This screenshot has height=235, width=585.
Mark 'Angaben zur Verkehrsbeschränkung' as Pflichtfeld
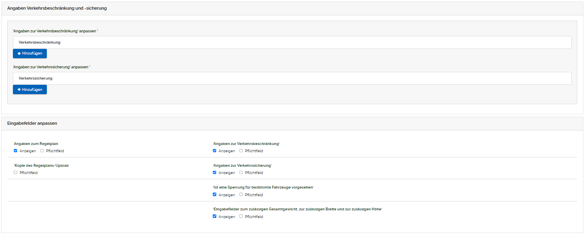[x=241, y=151]
